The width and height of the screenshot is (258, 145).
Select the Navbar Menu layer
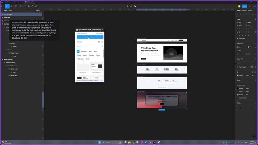(x=14, y=75)
